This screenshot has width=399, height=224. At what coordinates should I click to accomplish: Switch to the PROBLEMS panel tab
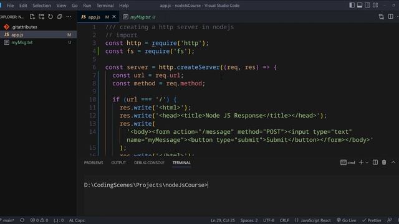click(x=94, y=163)
